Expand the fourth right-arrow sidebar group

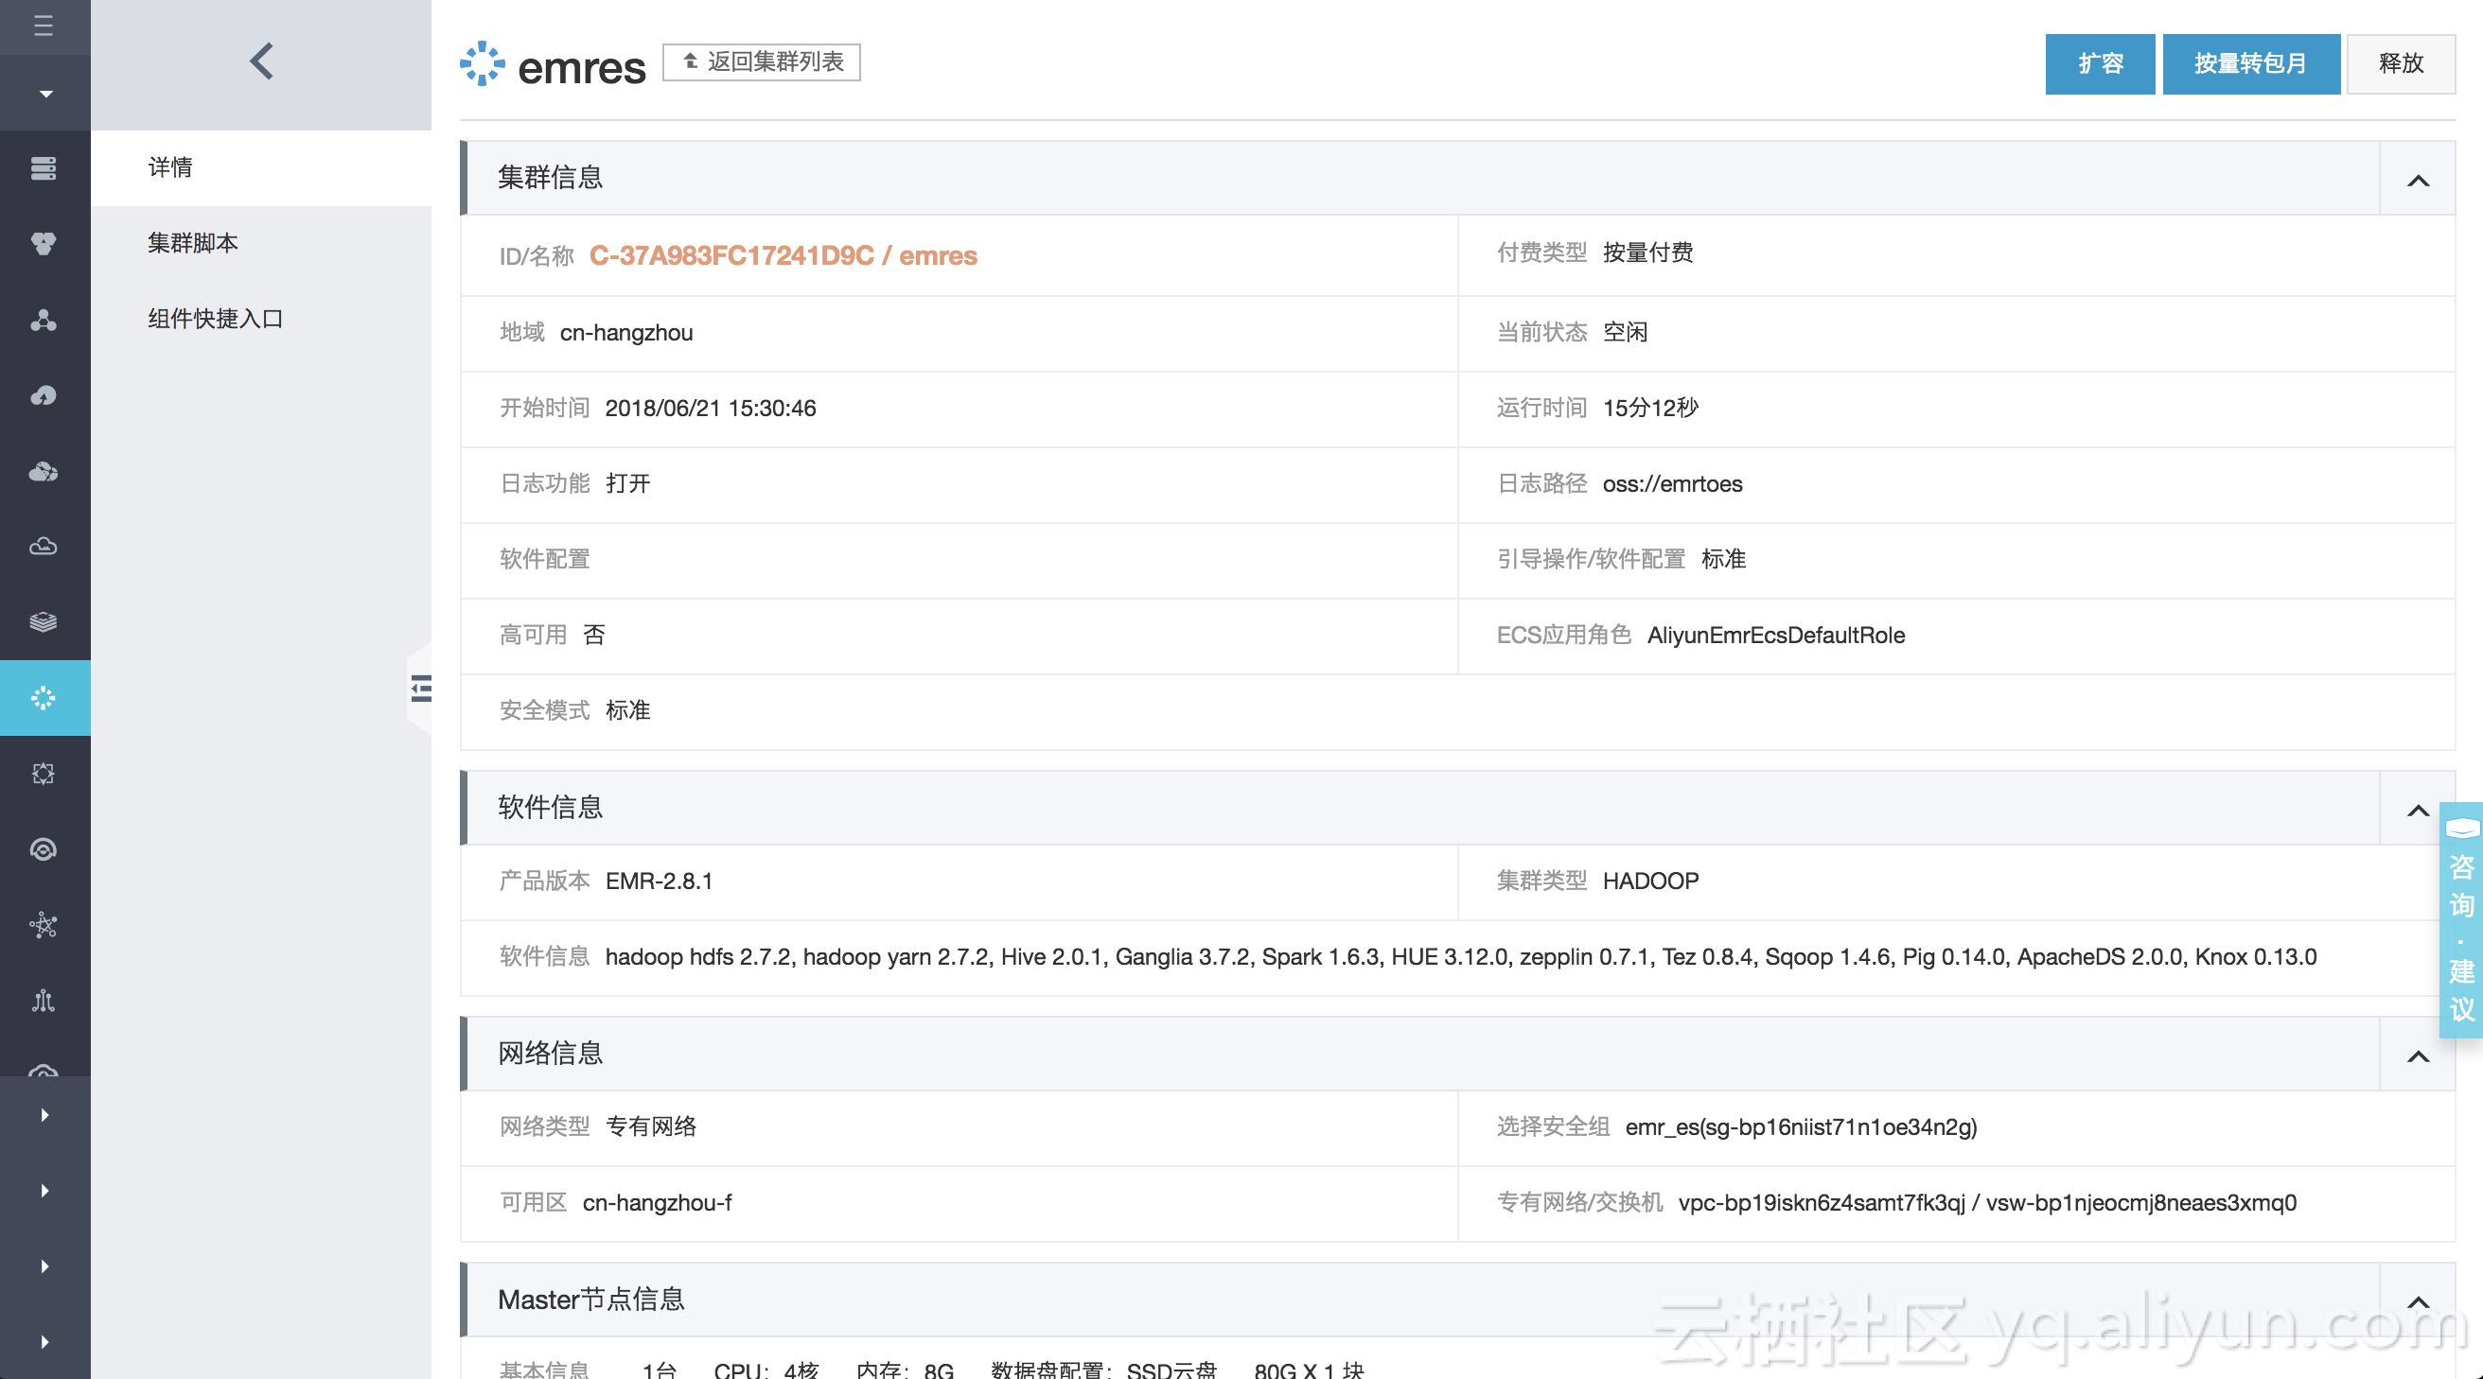44,1341
